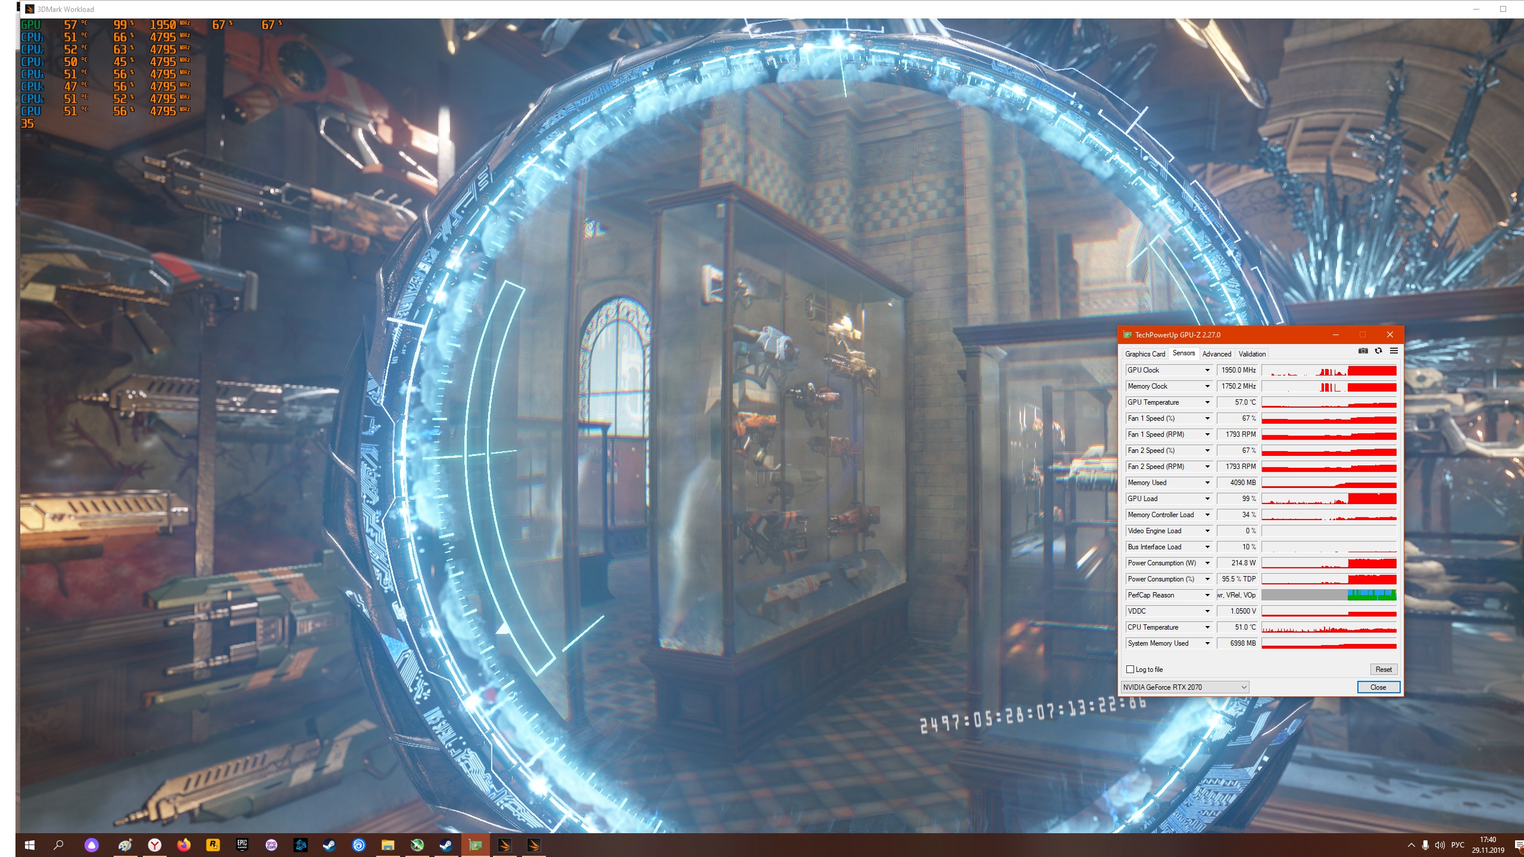1524x857 pixels.
Task: Open the GPU-Z hamburger menu icon
Action: 1394,351
